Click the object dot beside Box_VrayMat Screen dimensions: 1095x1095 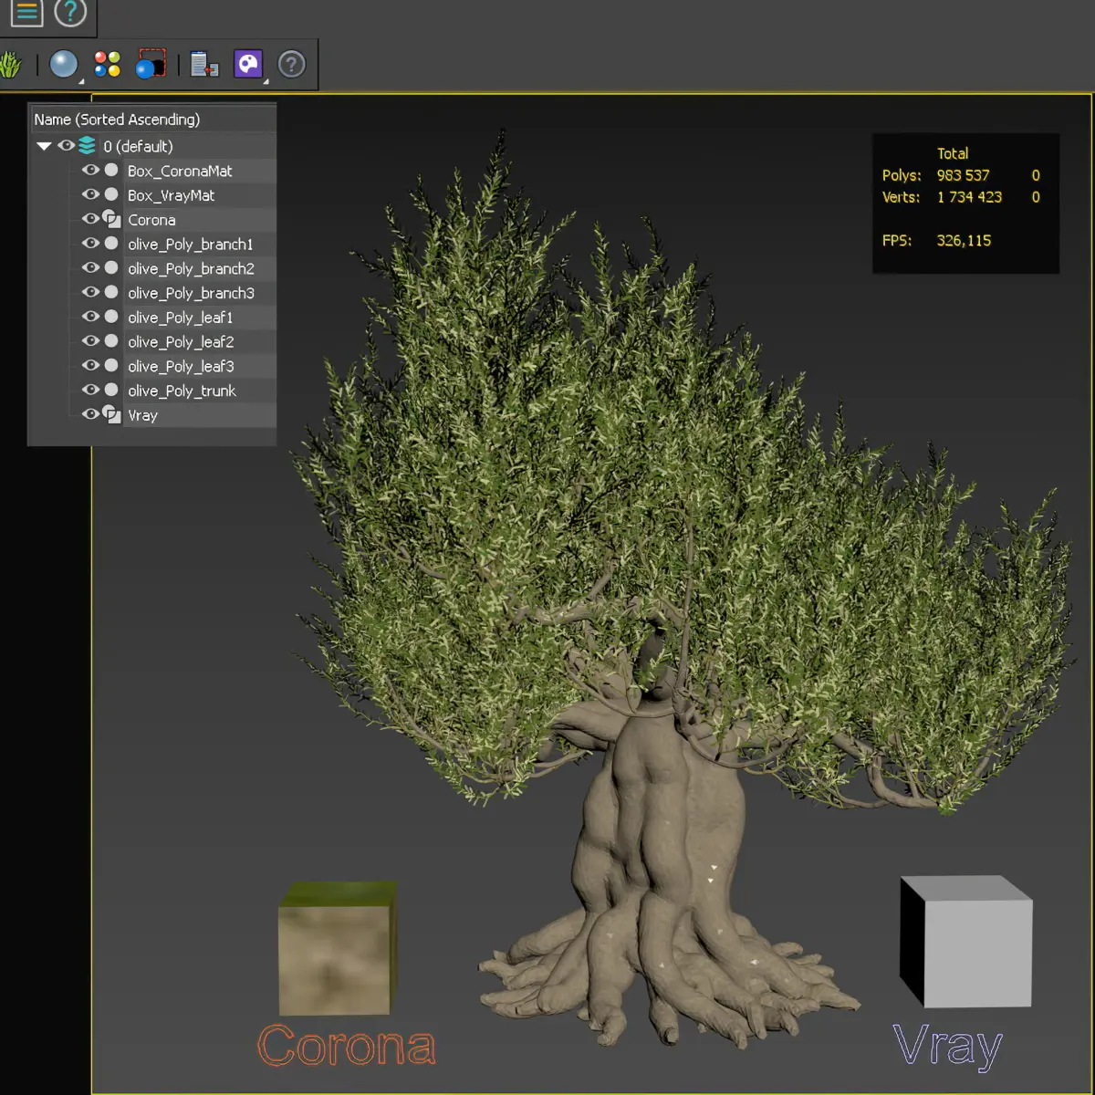click(x=111, y=194)
